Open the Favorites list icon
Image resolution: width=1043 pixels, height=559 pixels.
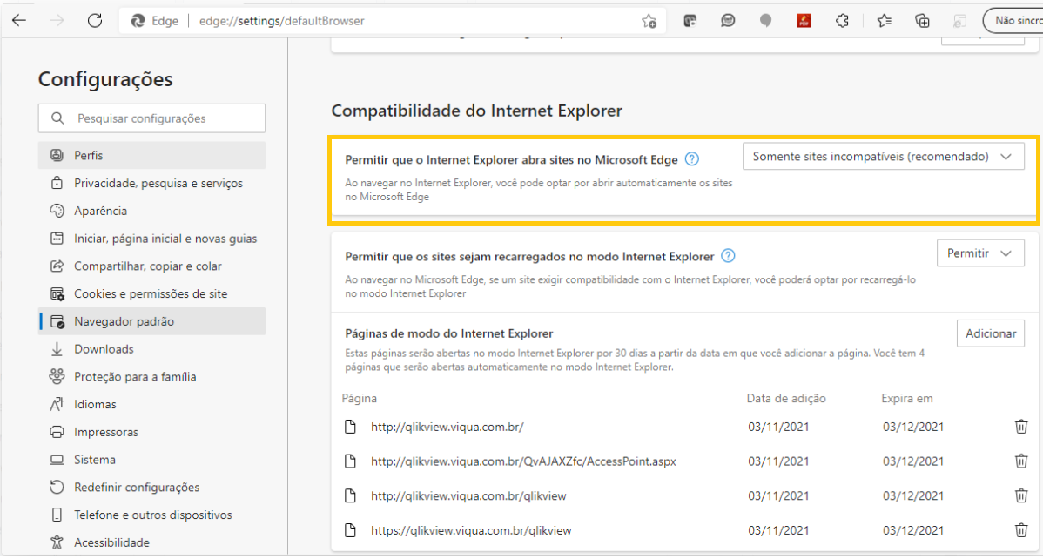[x=884, y=21]
